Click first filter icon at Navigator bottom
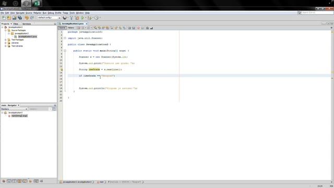This screenshot has width=334, height=188. coord(4,181)
